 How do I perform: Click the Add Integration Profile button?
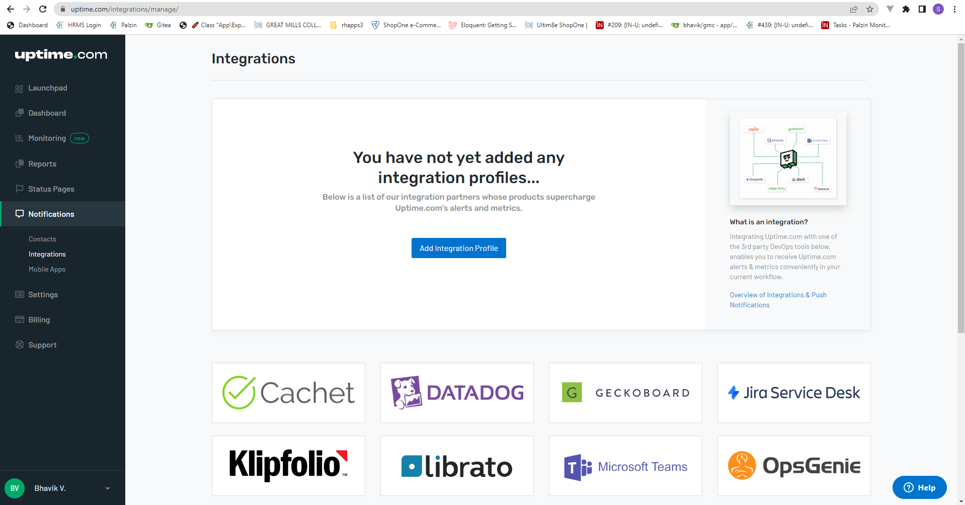point(458,248)
